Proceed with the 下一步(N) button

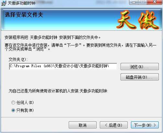(x=145, y=125)
